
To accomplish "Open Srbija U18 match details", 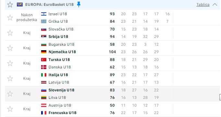I will pyautogui.click(x=58, y=37).
